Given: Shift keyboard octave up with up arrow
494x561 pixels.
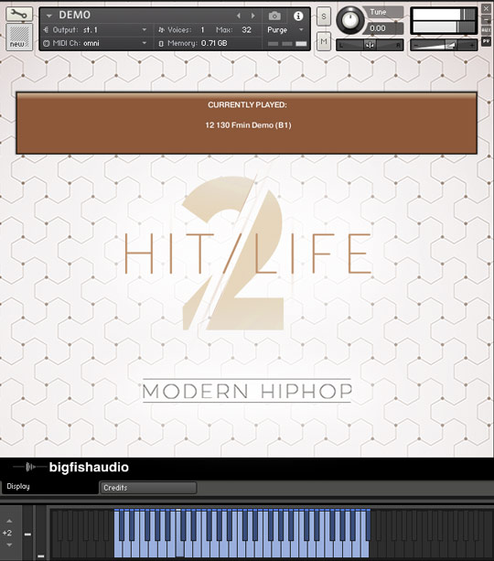Looking at the screenshot, I should point(9,521).
